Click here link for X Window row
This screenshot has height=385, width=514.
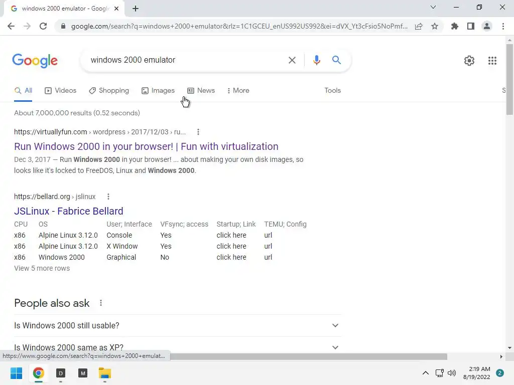(x=231, y=246)
